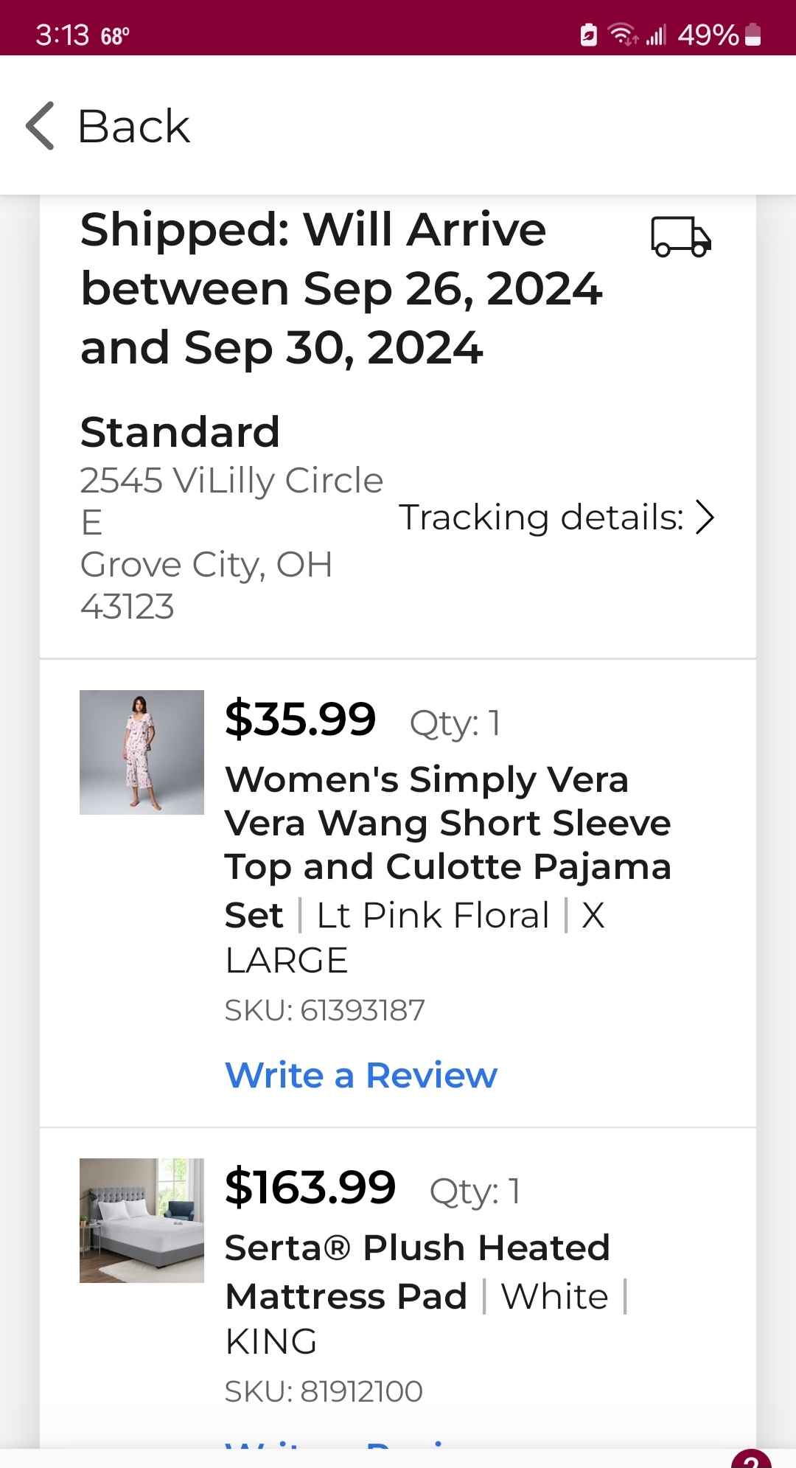The image size is (796, 1468).
Task: Select the shipped arrival date heading
Action: click(x=341, y=288)
